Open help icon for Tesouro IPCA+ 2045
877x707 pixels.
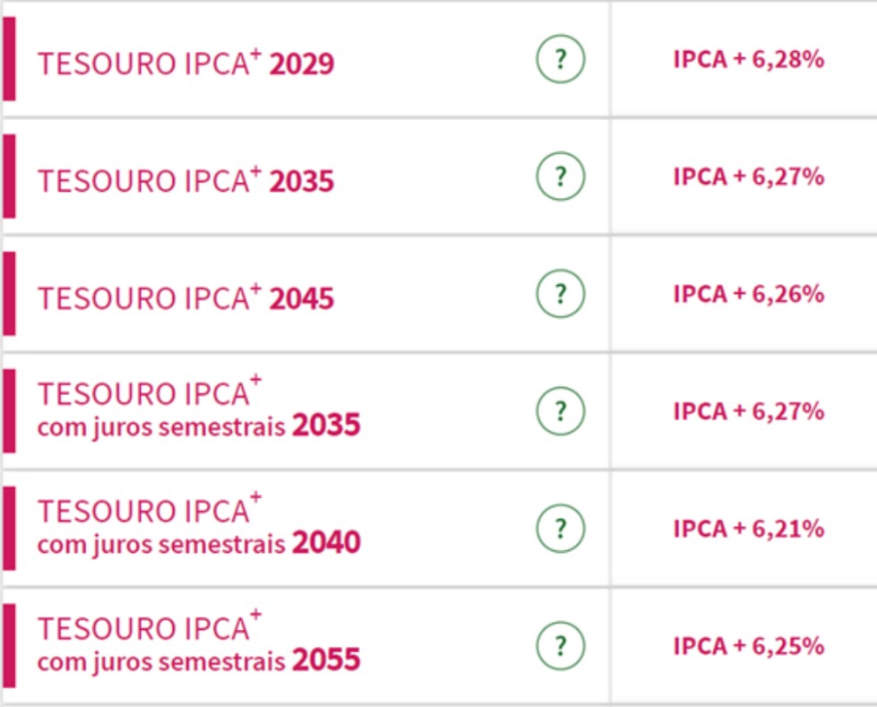pyautogui.click(x=561, y=294)
